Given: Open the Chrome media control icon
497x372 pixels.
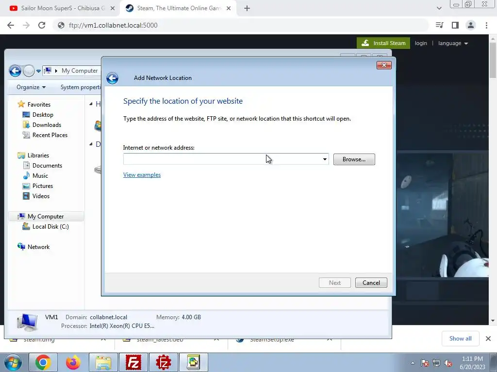Looking at the screenshot, I should [439, 25].
